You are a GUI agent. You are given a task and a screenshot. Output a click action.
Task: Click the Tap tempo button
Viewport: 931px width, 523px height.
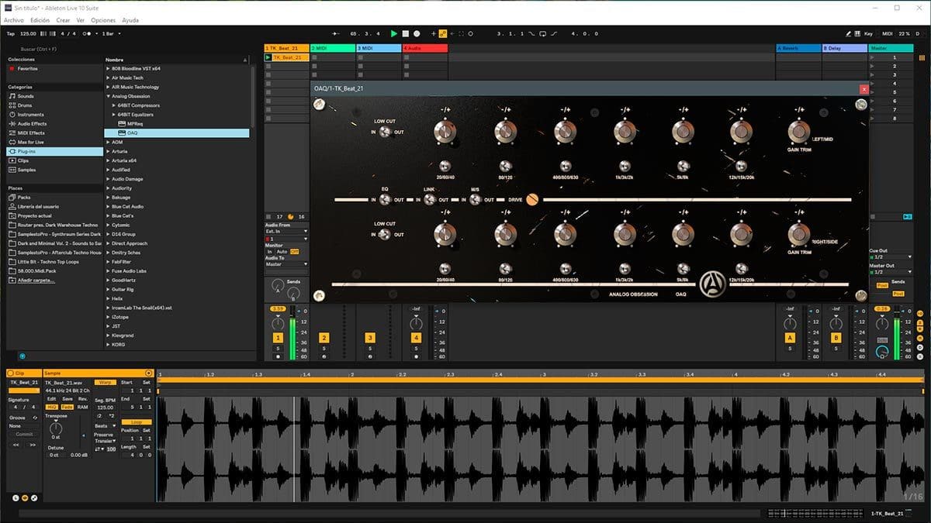coord(10,34)
